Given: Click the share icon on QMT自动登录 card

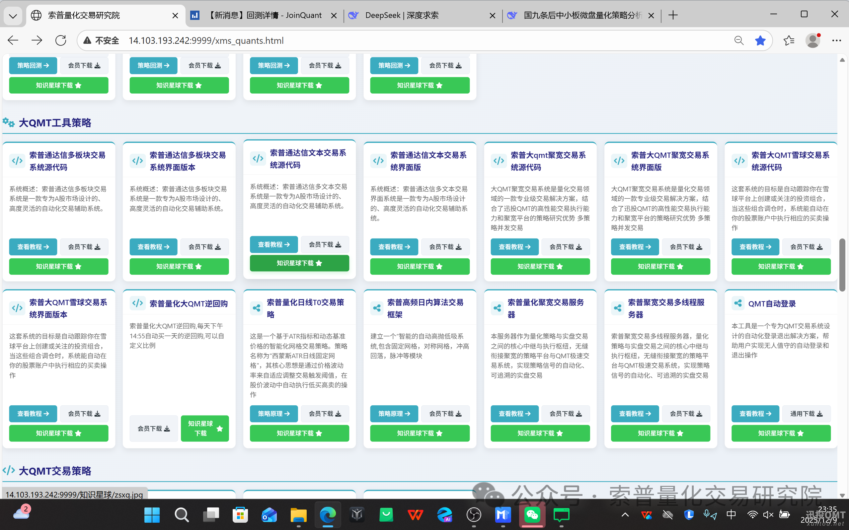Looking at the screenshot, I should point(738,303).
